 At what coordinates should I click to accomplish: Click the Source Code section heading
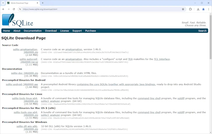(x=10, y=45)
